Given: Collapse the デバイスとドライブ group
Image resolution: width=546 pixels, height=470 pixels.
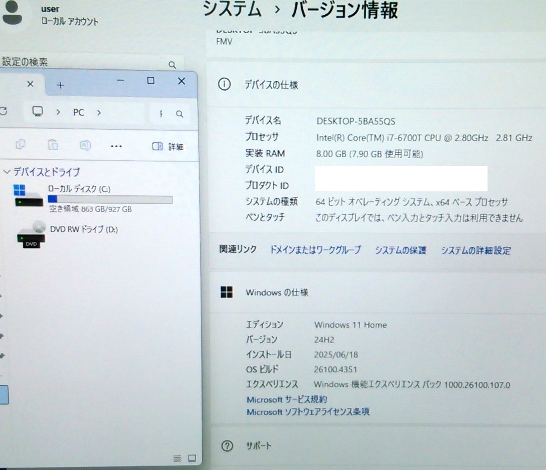Looking at the screenshot, I should (6, 172).
